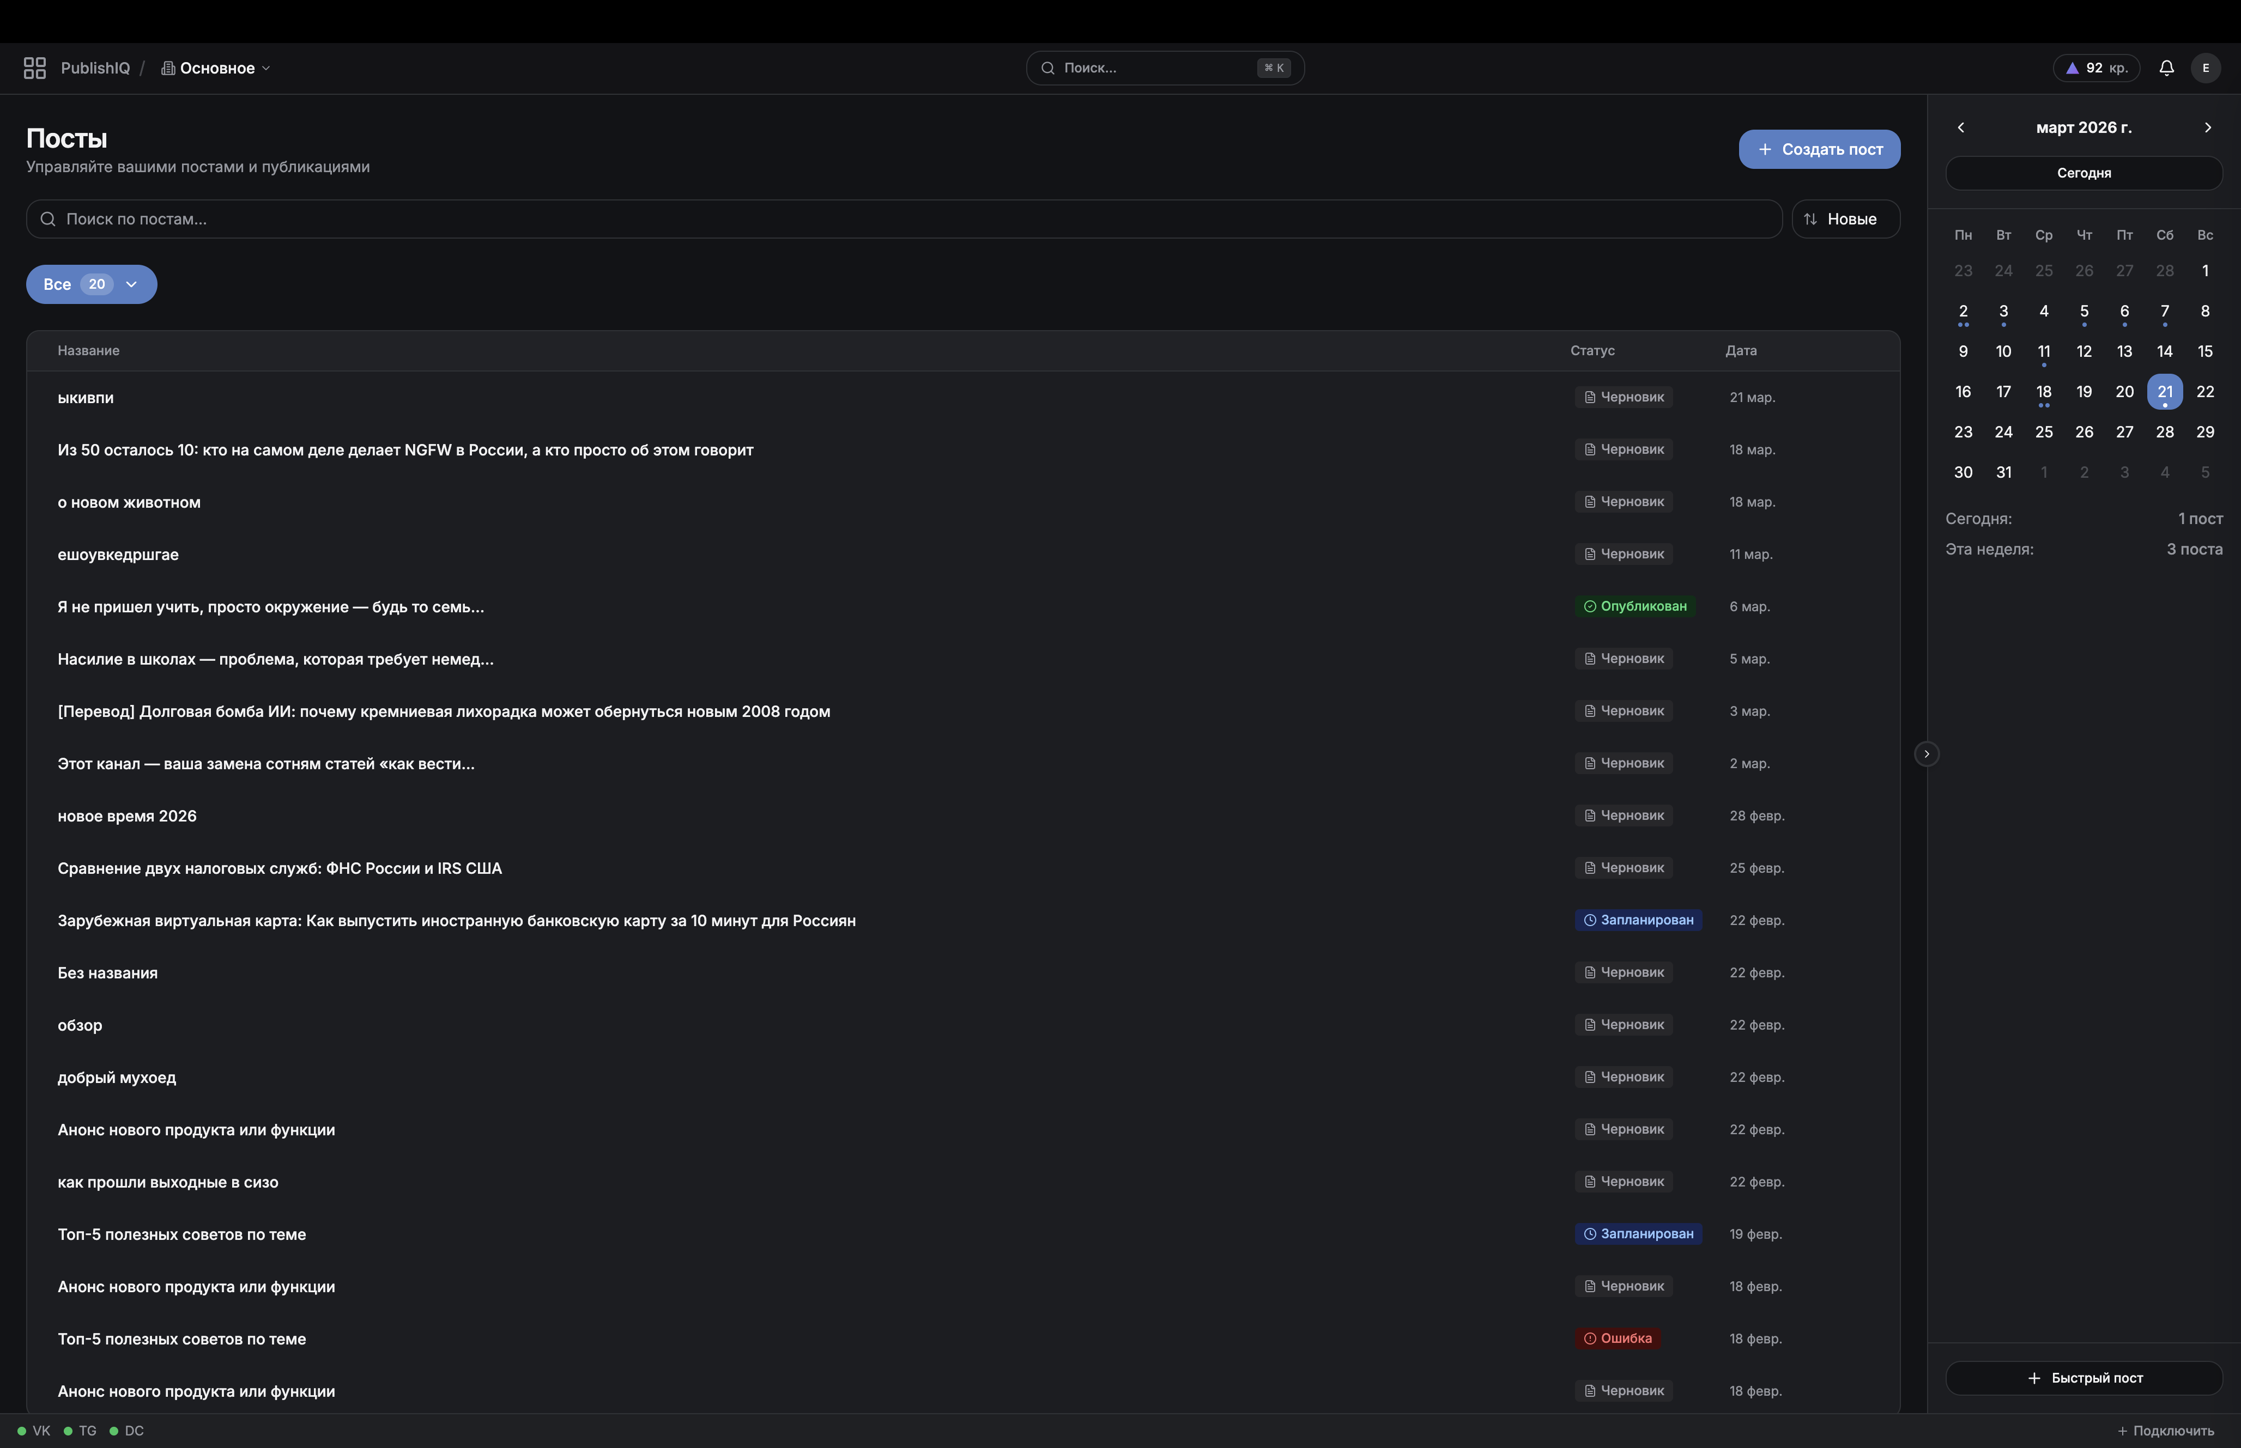Click the Подключить link in status bar
The height and width of the screenshot is (1448, 2241).
coord(2165,1430)
